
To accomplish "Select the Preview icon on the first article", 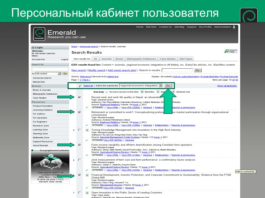I will pyautogui.click(x=98, y=107).
